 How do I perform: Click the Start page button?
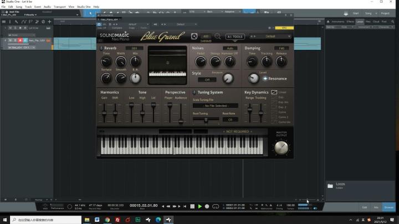pos(356,13)
